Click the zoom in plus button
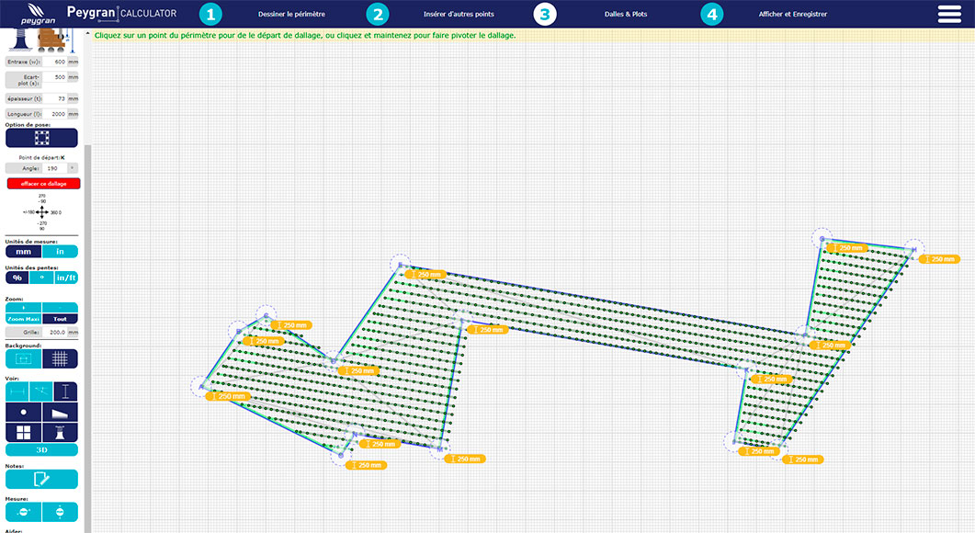Image resolution: width=975 pixels, height=533 pixels. tap(24, 308)
